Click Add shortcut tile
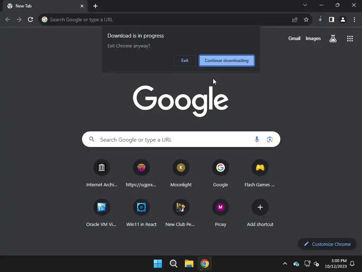The image size is (362, 272). click(x=260, y=213)
